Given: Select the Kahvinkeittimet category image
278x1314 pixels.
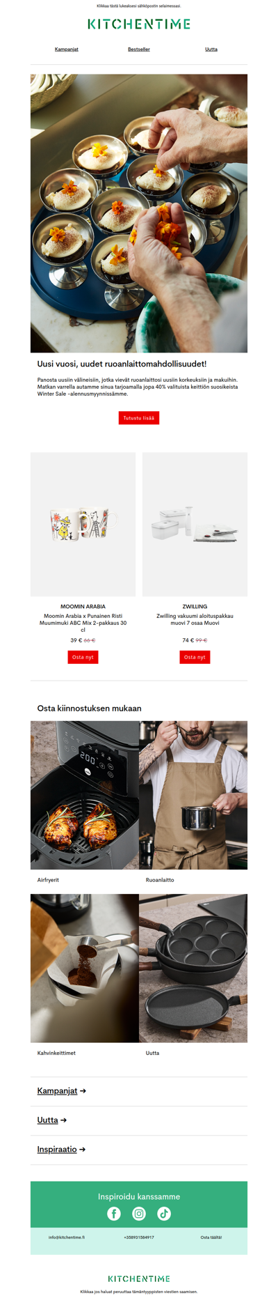Looking at the screenshot, I should [x=85, y=968].
